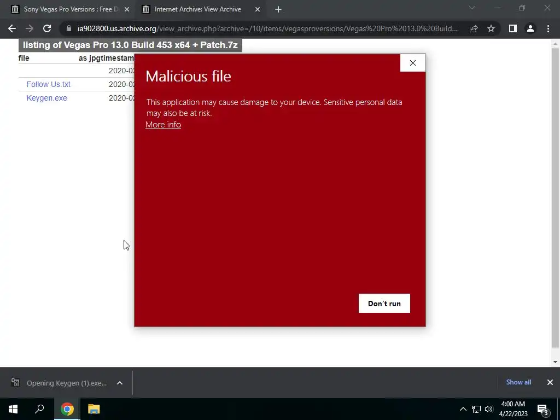The width and height of the screenshot is (560, 420).
Task: Click the Chrome forward arrow
Action: pos(30,28)
